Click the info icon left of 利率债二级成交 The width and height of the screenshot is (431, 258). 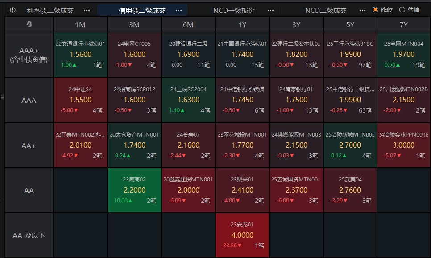tap(12, 10)
